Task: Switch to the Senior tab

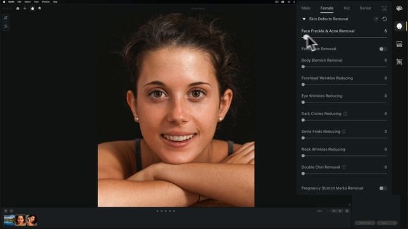Action: pyautogui.click(x=365, y=8)
